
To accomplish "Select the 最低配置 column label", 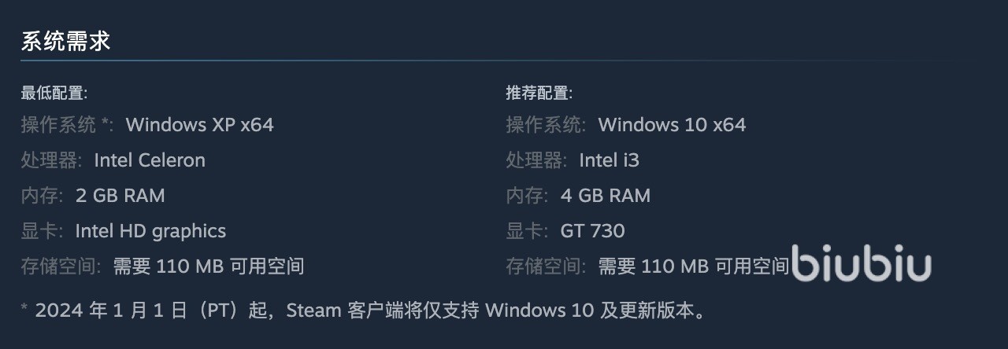I will click(x=54, y=93).
